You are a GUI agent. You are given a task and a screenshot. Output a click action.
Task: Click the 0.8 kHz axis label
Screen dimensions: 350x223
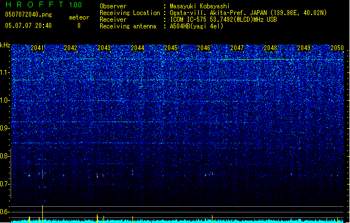click(5, 156)
